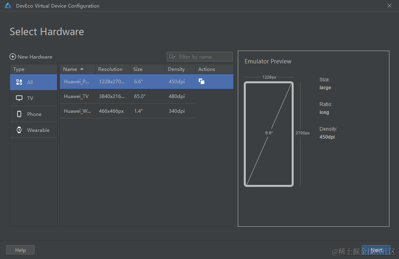The height and width of the screenshot is (259, 399).
Task: Click the long ratio value in preview
Action: pos(324,112)
